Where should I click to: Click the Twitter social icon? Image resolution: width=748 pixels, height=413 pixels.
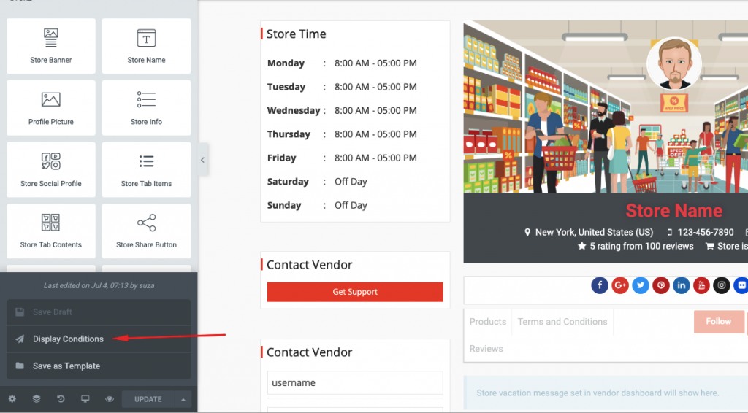pos(641,285)
